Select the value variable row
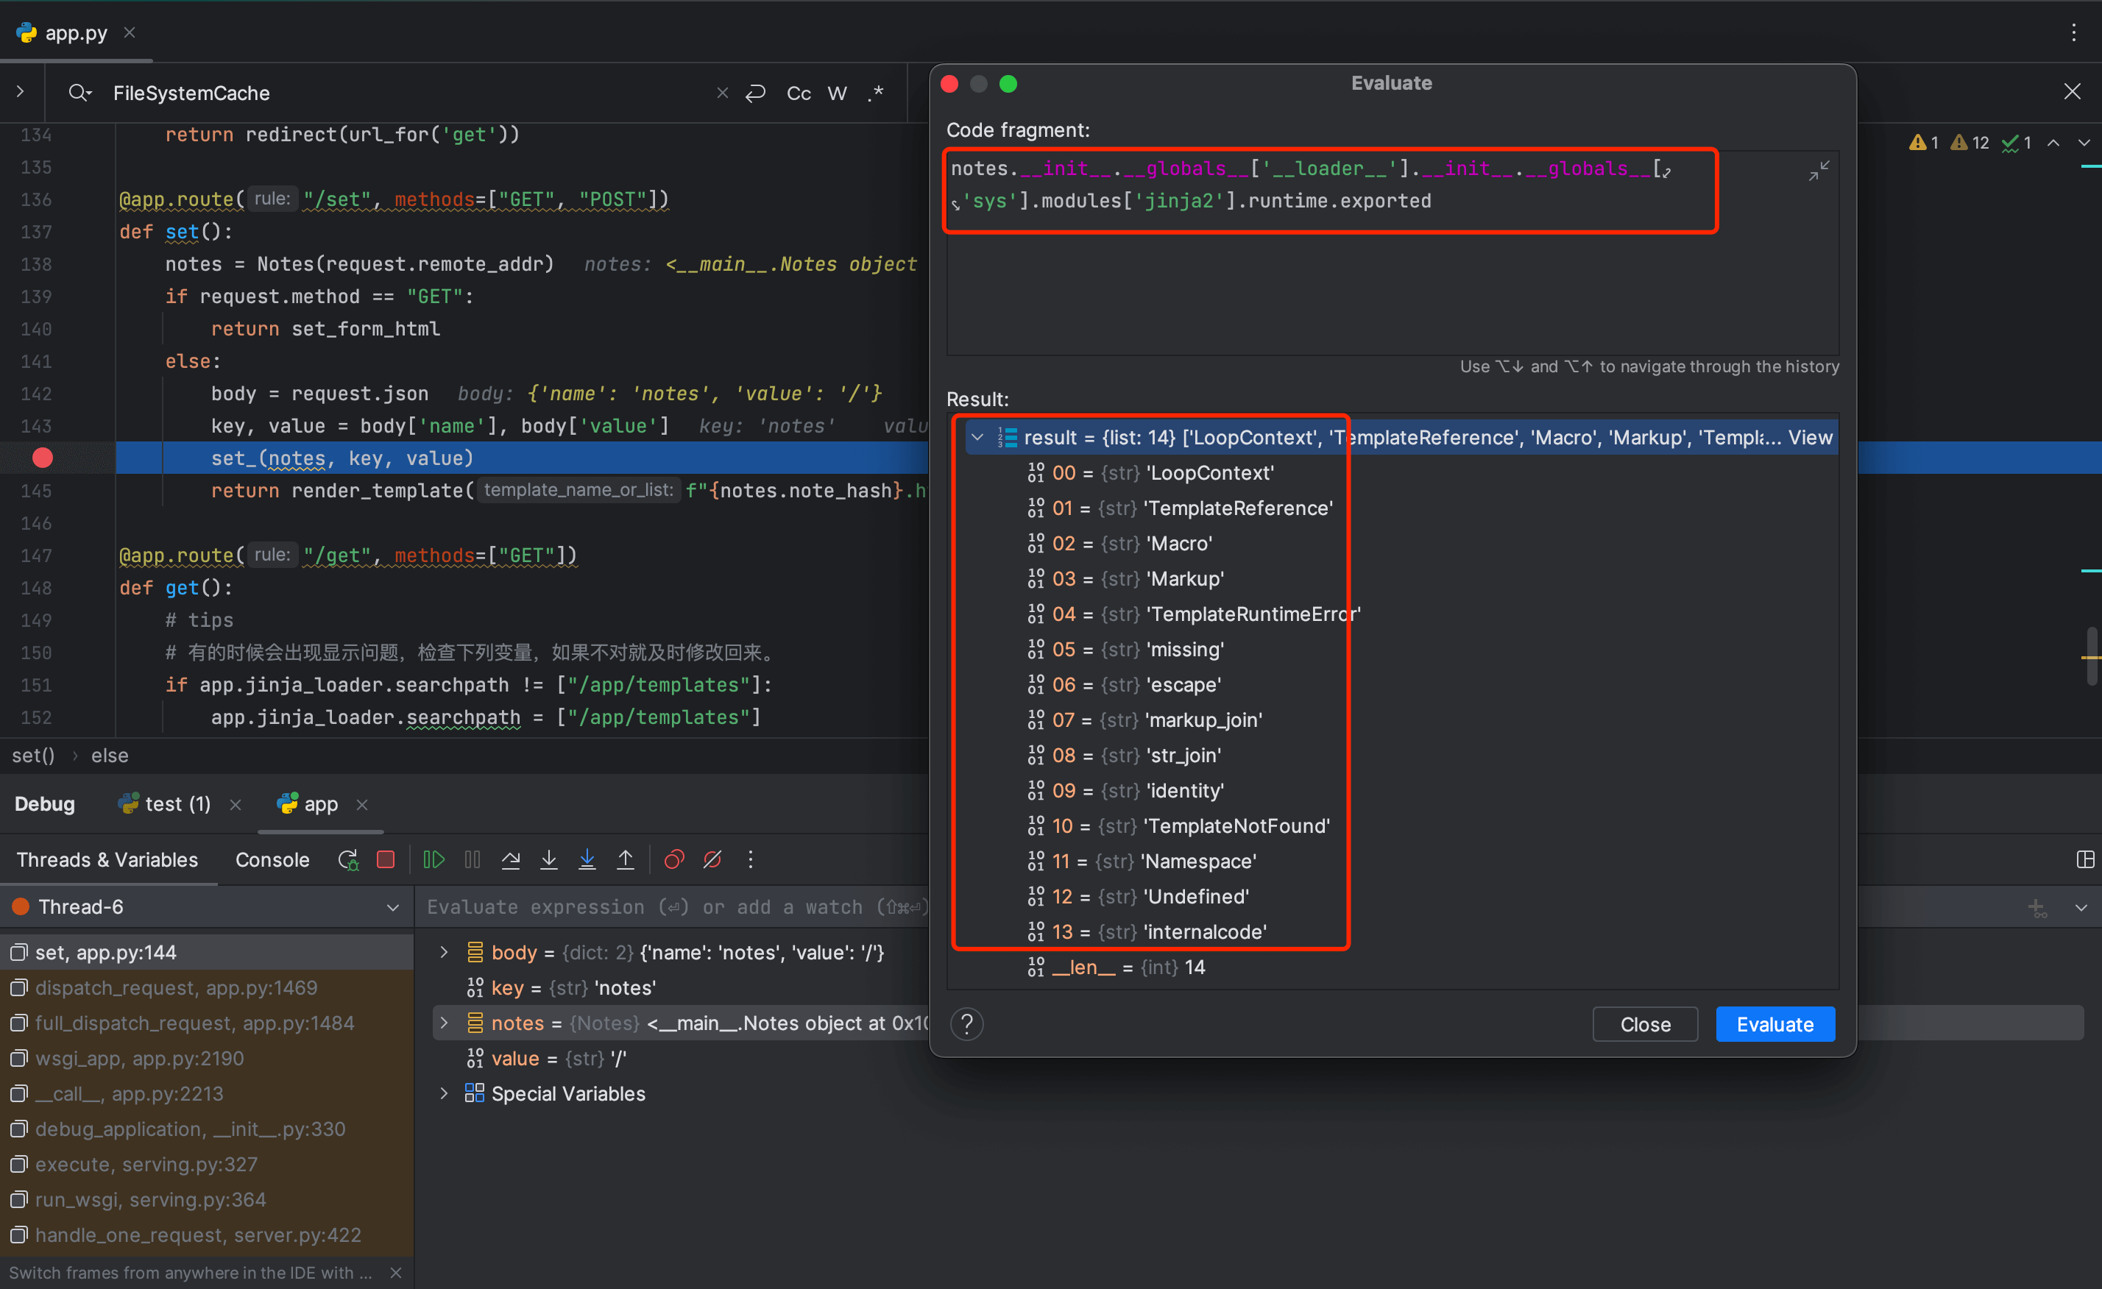2102x1289 pixels. coord(547,1058)
